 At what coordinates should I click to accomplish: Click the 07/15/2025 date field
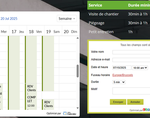(x=122, y=68)
